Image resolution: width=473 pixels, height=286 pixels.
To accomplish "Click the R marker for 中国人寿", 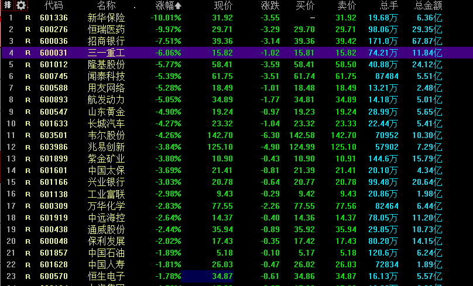I will tap(28, 265).
